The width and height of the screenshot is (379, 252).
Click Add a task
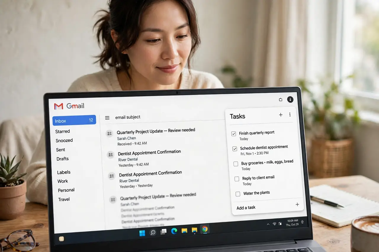[246, 208]
